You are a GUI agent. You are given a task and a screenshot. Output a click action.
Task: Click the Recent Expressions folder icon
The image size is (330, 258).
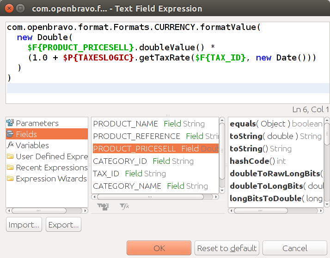(10, 168)
